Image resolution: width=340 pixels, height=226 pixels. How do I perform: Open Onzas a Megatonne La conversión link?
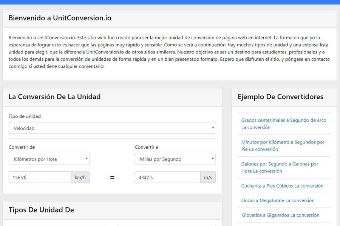[278, 200]
